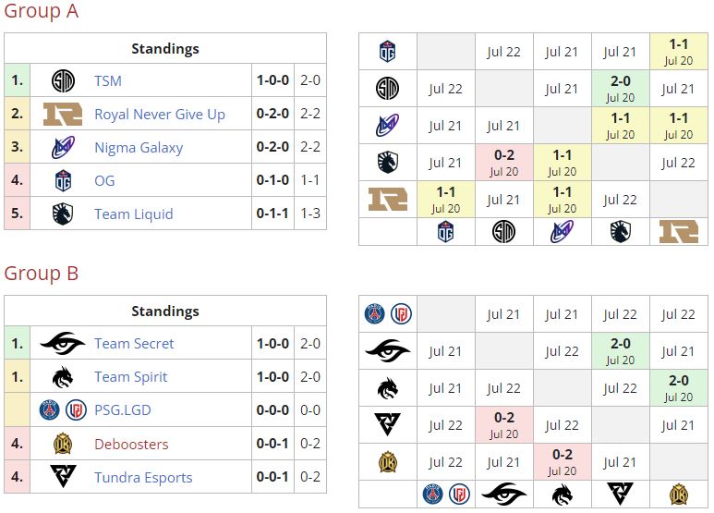Follow the Nigma Galaxy team link
This screenshot has width=714, height=513.
(139, 148)
